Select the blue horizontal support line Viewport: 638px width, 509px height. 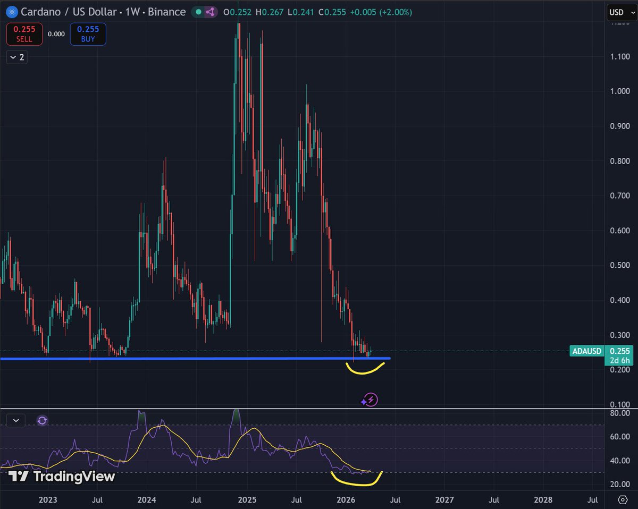click(195, 359)
